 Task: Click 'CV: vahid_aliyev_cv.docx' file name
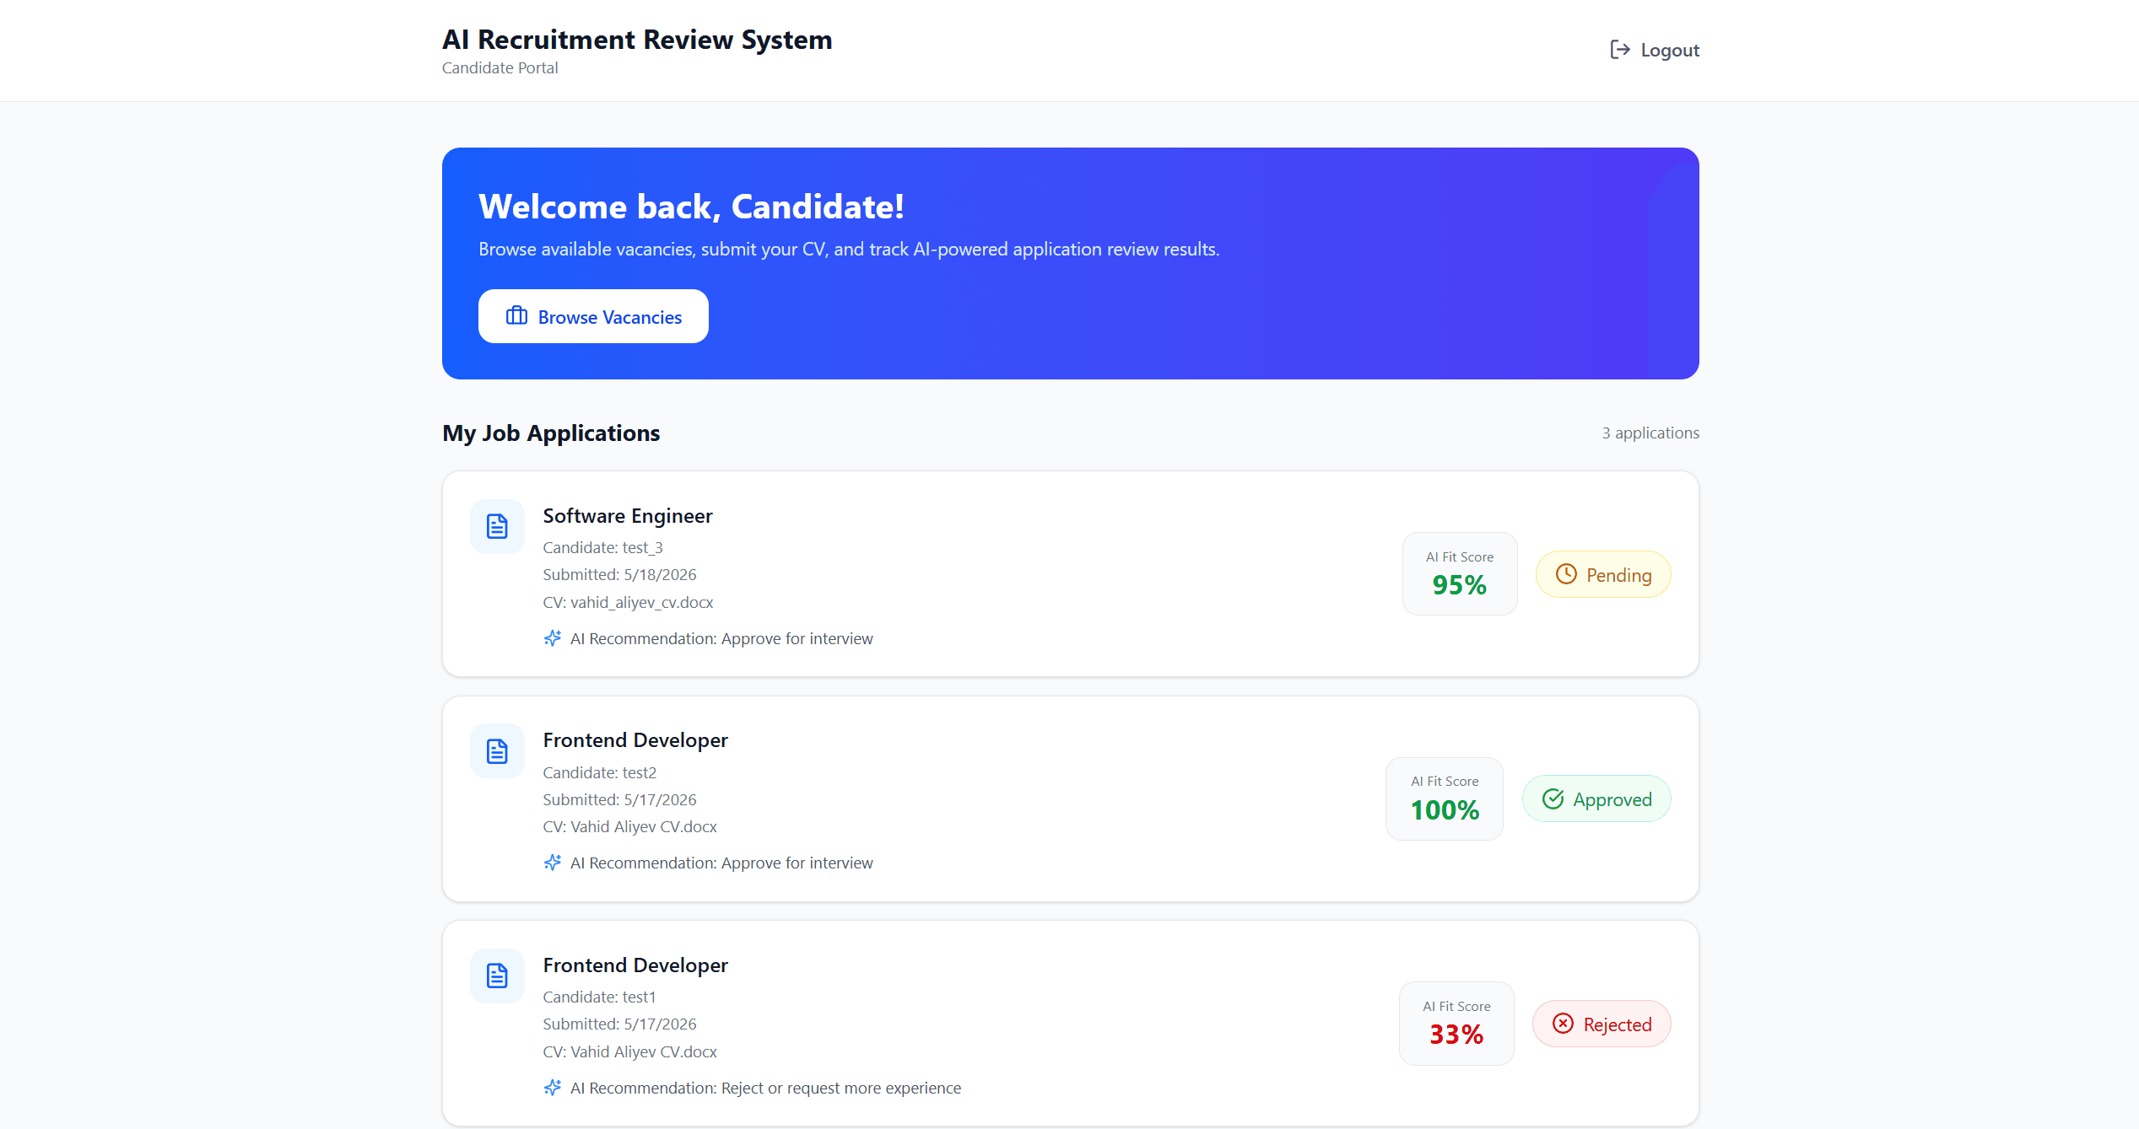[628, 603]
